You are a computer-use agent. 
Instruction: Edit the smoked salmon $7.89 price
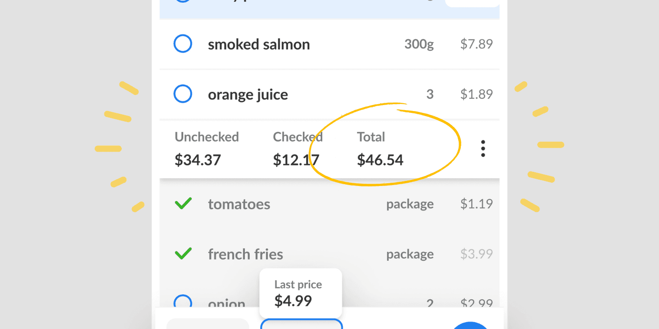(476, 44)
